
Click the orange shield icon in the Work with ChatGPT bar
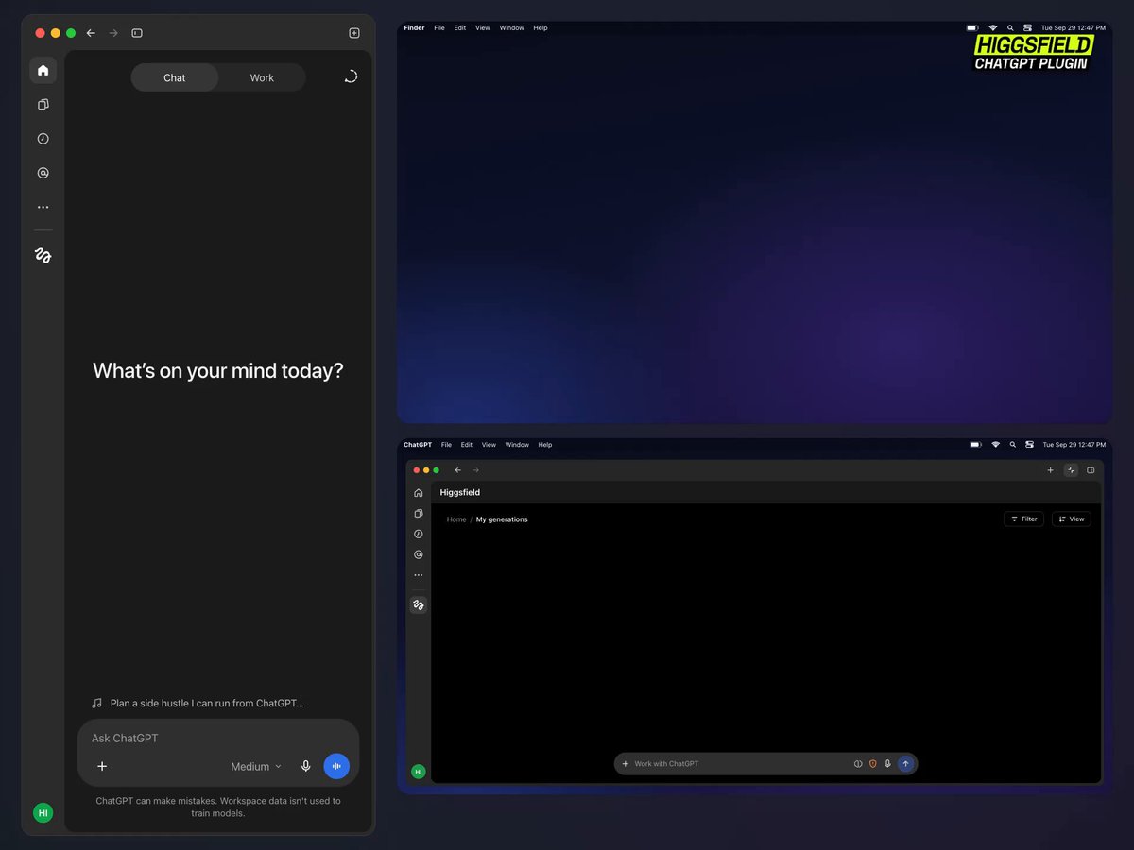[873, 764]
